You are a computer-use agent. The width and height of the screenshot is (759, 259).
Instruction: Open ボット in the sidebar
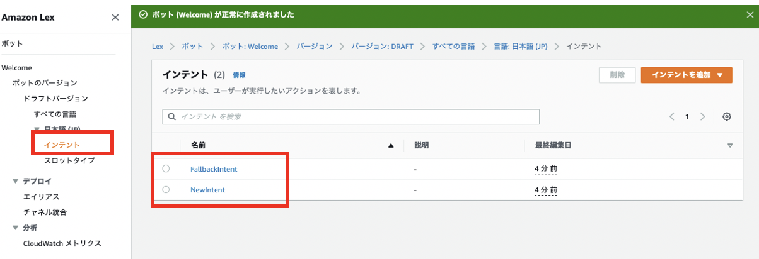point(12,44)
